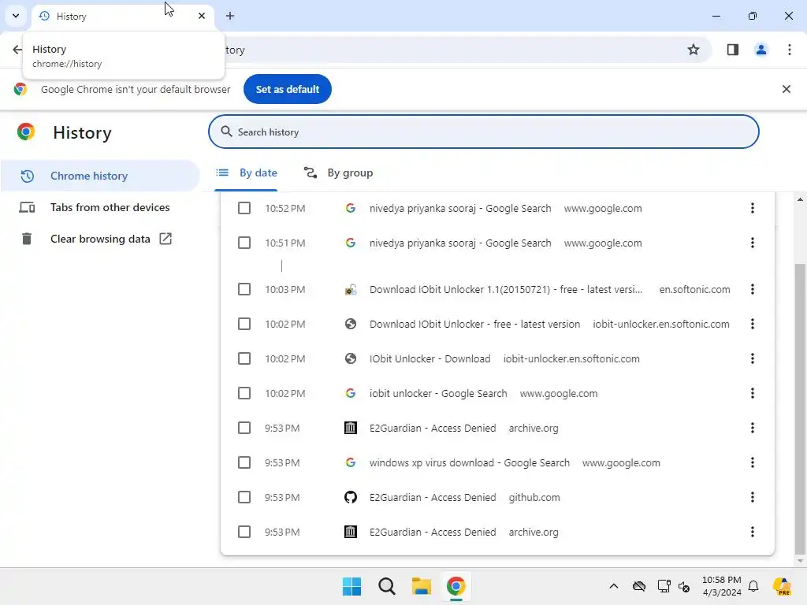
Task: Open the profile avatar menu
Action: [x=761, y=50]
